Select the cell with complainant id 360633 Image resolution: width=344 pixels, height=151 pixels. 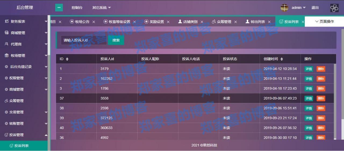click(117, 128)
